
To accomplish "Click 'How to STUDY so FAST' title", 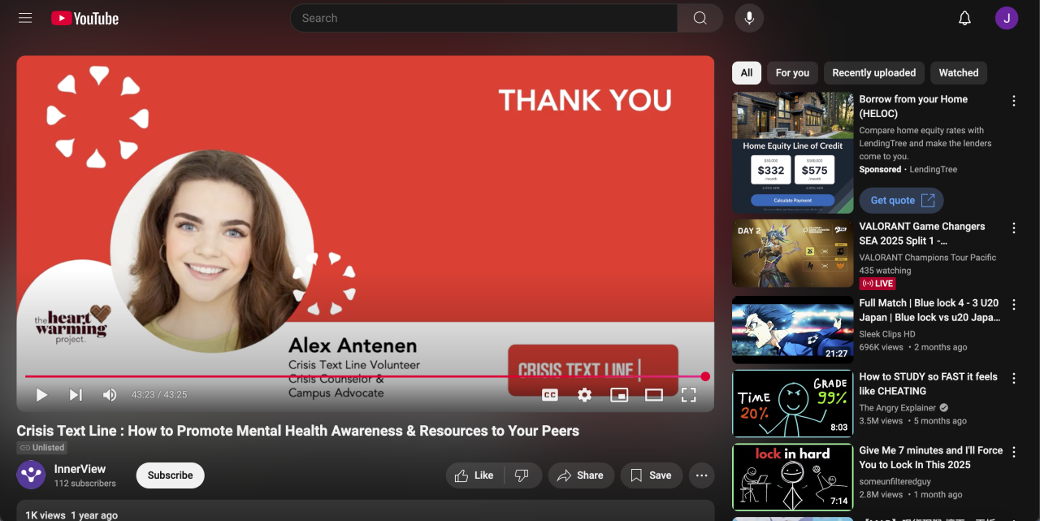I will click(929, 384).
